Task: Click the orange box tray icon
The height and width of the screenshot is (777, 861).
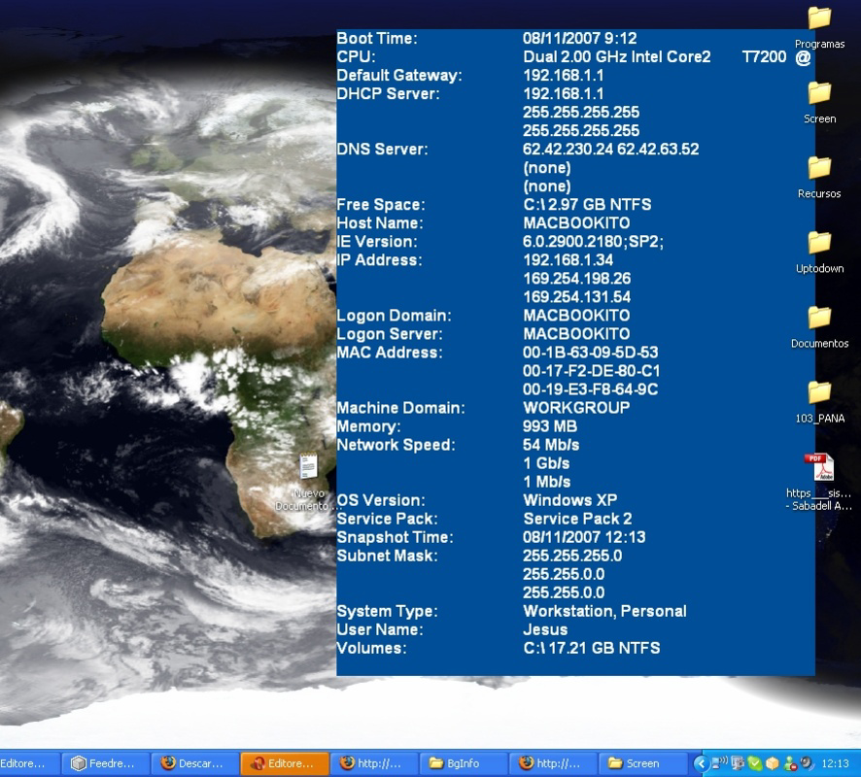Action: click(x=772, y=763)
